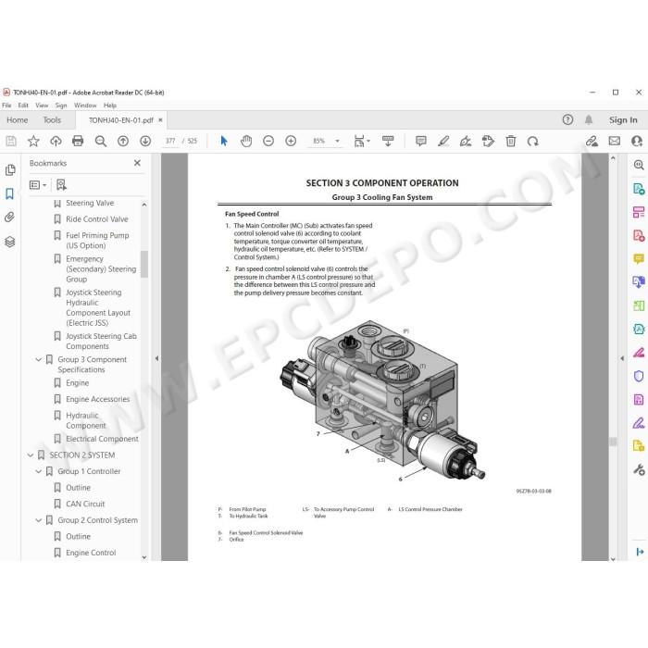648x648 pixels.
Task: Open the Steering Valve bookmark
Action: (90, 203)
